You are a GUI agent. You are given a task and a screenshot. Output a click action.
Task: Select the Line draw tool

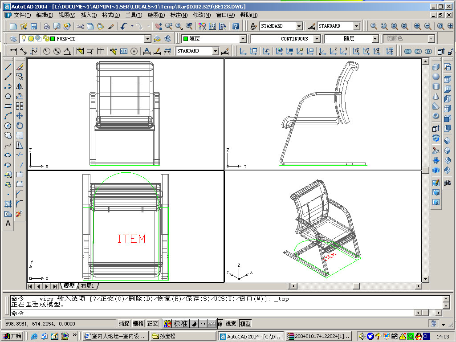pos(8,67)
